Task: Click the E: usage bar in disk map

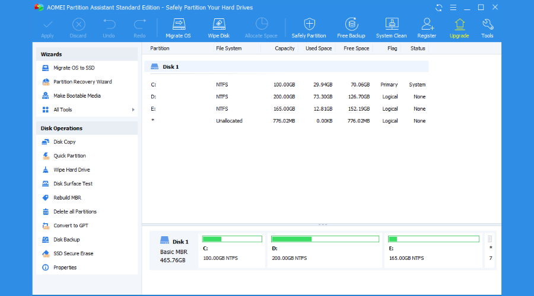Action: point(434,239)
